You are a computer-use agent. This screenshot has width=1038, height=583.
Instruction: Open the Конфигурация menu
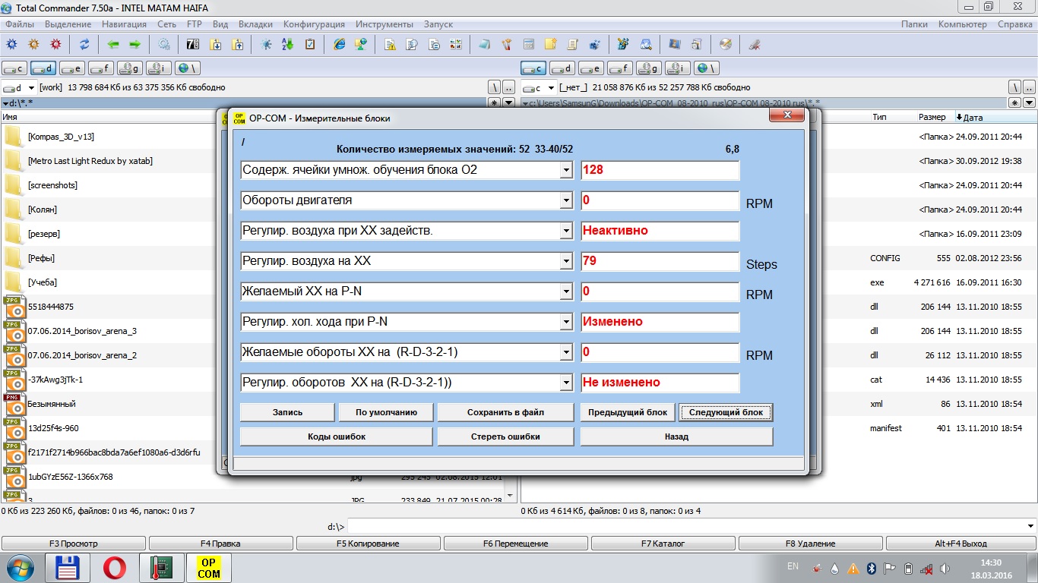(x=315, y=24)
